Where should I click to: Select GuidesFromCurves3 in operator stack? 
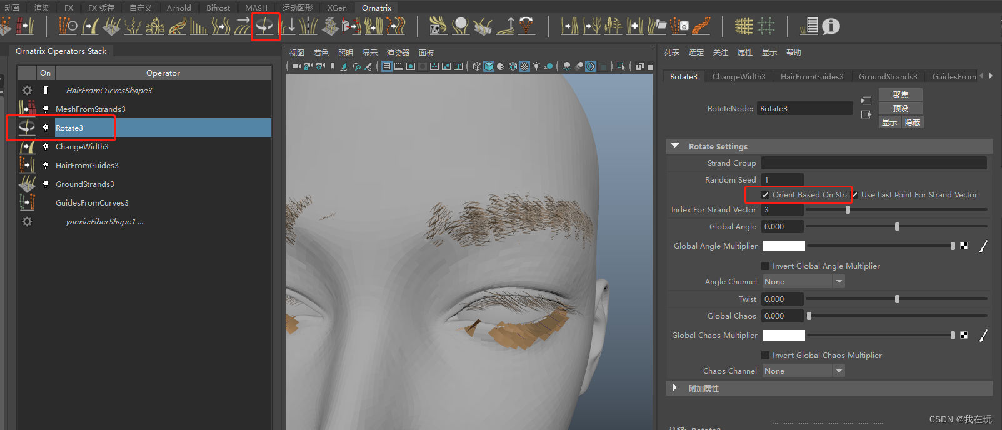(92, 203)
